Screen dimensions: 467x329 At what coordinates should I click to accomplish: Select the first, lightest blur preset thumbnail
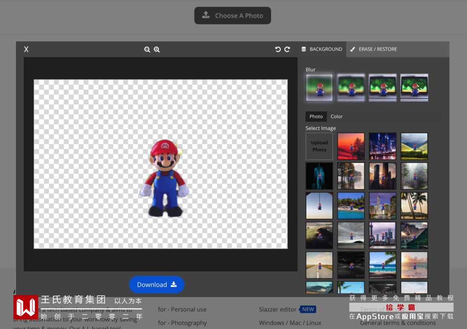(319, 88)
